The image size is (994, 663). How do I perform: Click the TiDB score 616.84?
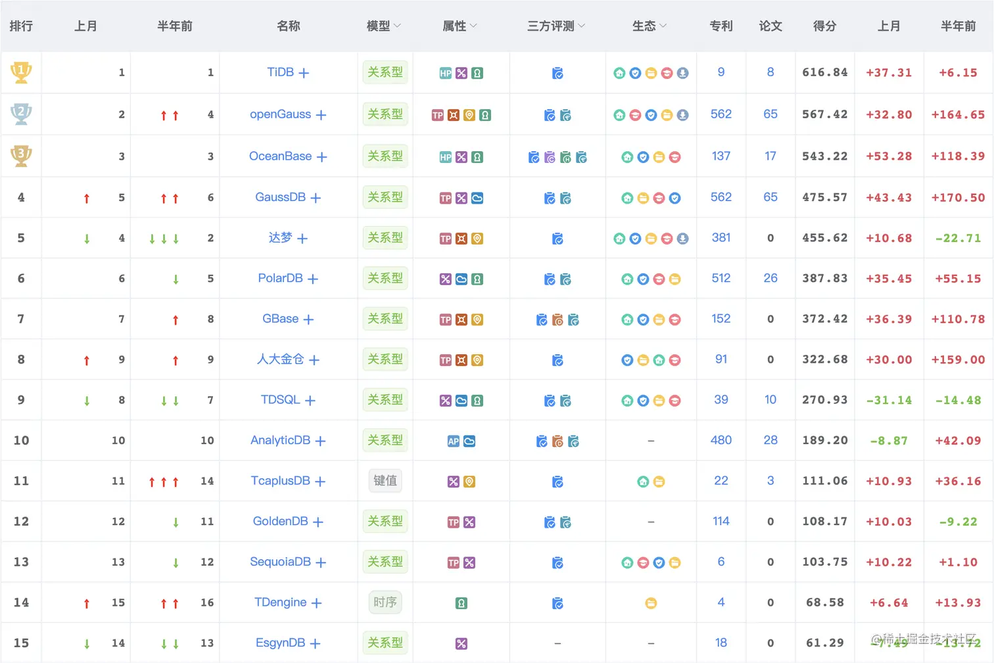tap(825, 72)
